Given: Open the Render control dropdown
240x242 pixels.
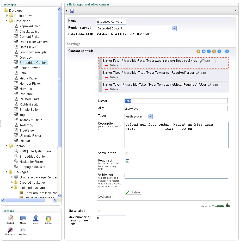Looking at the screenshot, I should coord(174,28).
